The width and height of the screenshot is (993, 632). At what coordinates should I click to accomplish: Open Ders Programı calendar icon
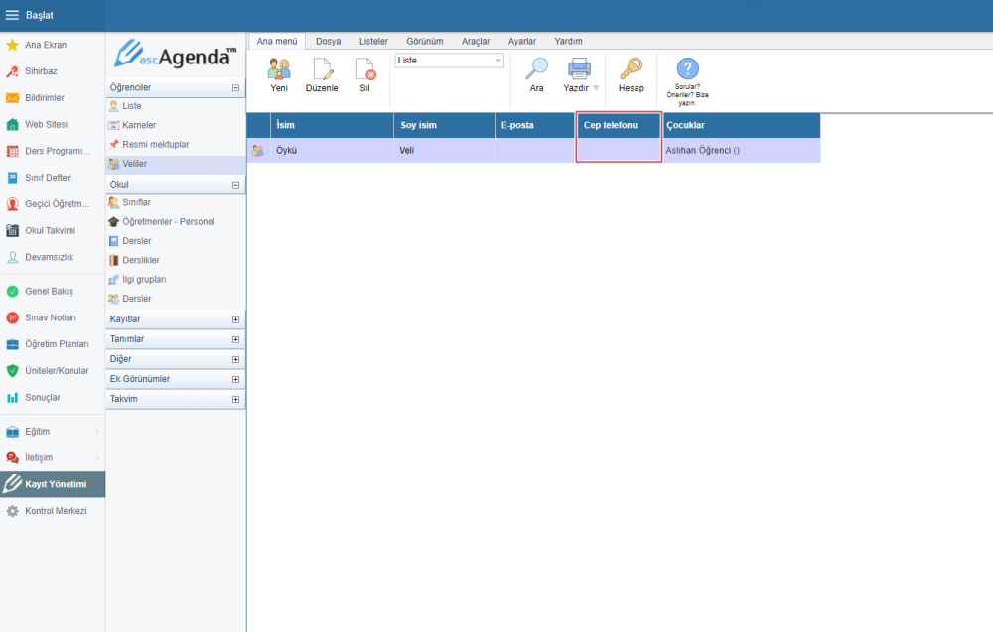click(12, 151)
